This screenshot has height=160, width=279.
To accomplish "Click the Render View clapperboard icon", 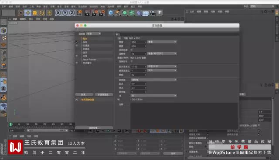I will coord(87,13).
